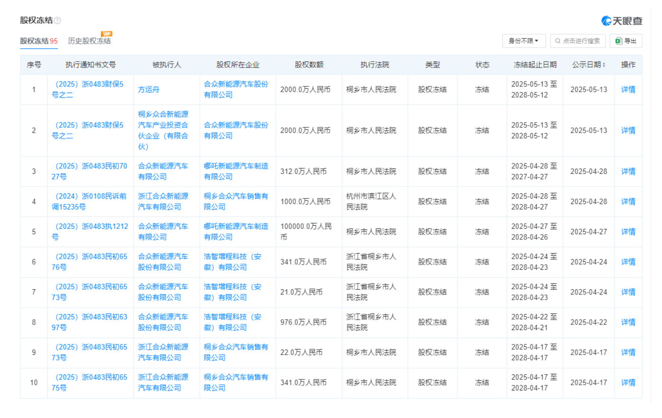Open 哪吒新能源汽车制造有限公司 in row 3
The height and width of the screenshot is (418, 662).
coord(236,171)
